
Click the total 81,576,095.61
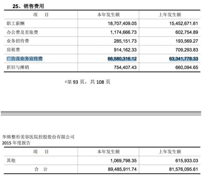(183, 169)
